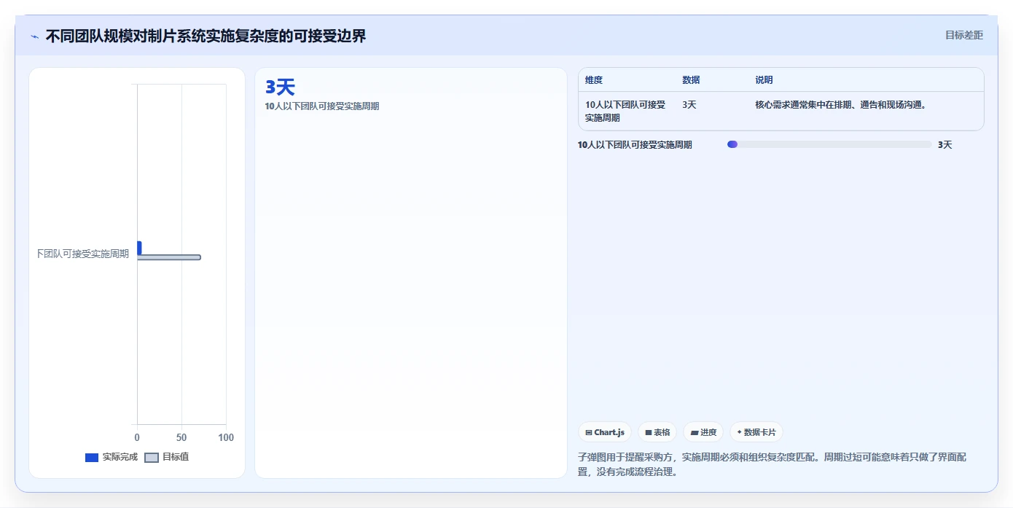The height and width of the screenshot is (508, 1013).
Task: Click the 3天 cell in the table
Action: click(x=689, y=105)
